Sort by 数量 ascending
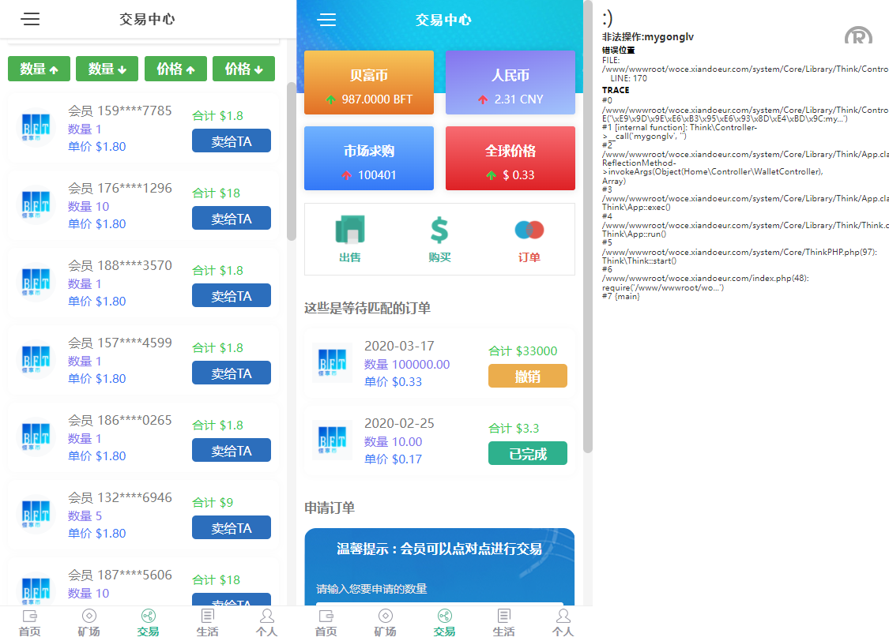889x641 pixels. click(40, 69)
